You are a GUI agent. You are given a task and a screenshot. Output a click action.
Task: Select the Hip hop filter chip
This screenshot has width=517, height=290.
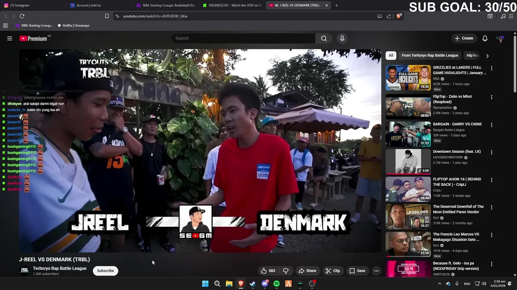point(473,56)
